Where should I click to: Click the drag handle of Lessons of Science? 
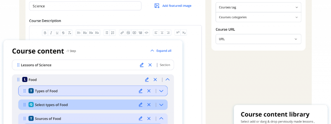coord(18,65)
